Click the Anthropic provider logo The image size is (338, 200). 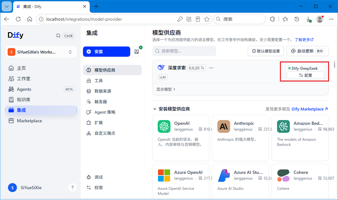coord(224,126)
